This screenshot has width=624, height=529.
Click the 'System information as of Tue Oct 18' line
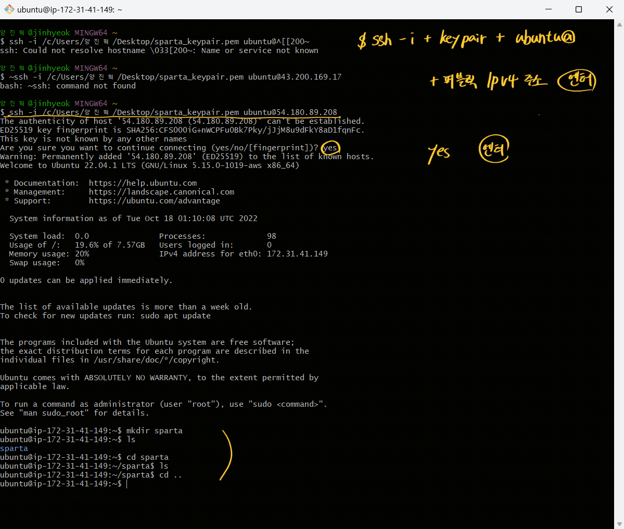133,218
